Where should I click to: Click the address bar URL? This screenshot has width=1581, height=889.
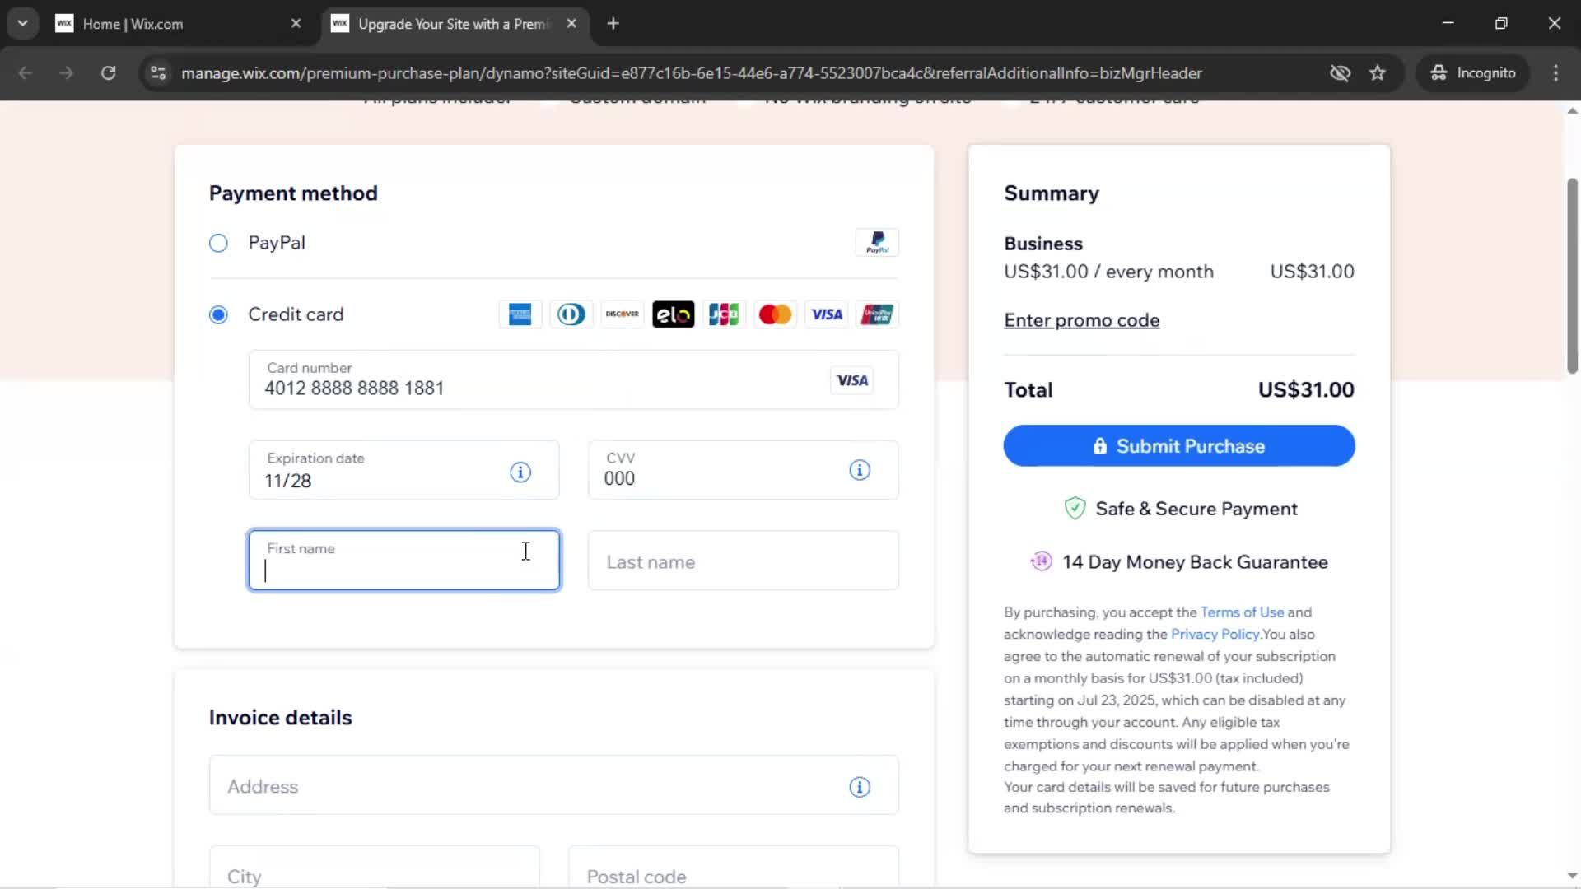coord(692,73)
